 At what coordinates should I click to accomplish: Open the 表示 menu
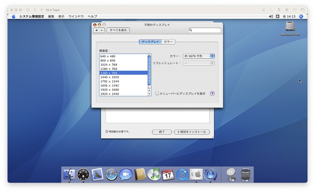pyautogui.click(x=61, y=16)
